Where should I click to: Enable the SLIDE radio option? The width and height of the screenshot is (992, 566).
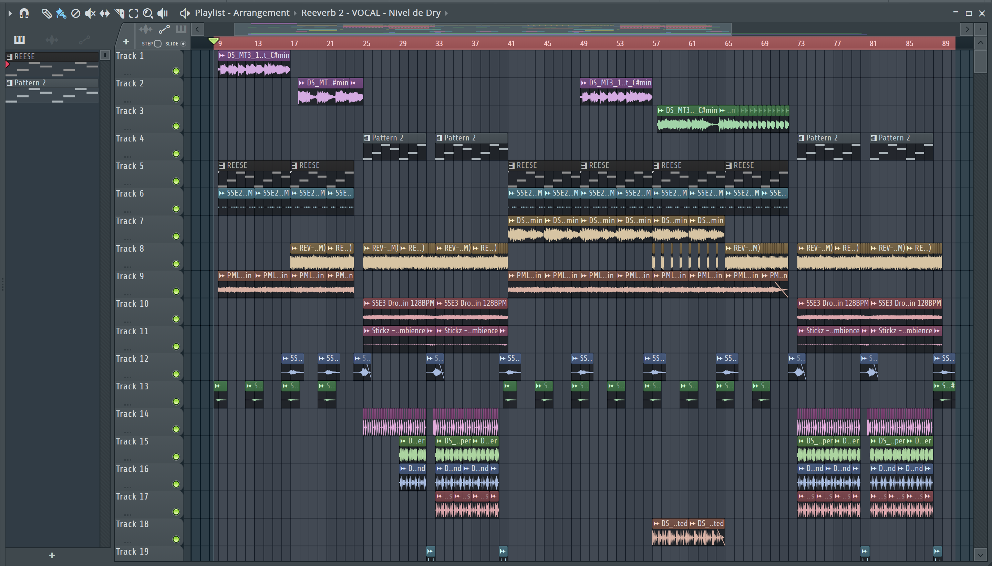[183, 43]
